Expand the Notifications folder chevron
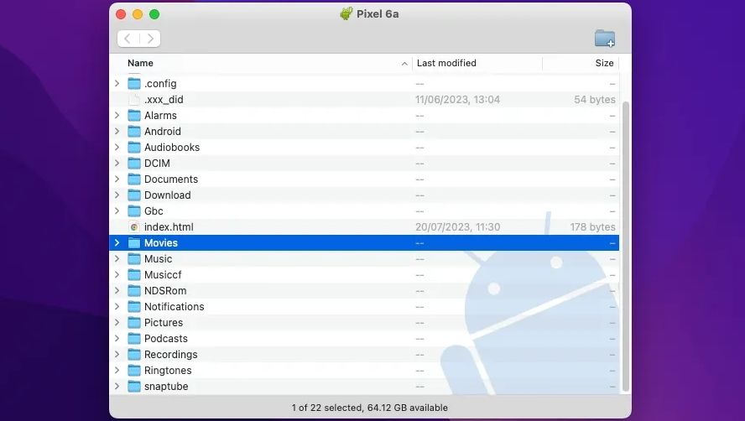The image size is (745, 421). (117, 306)
